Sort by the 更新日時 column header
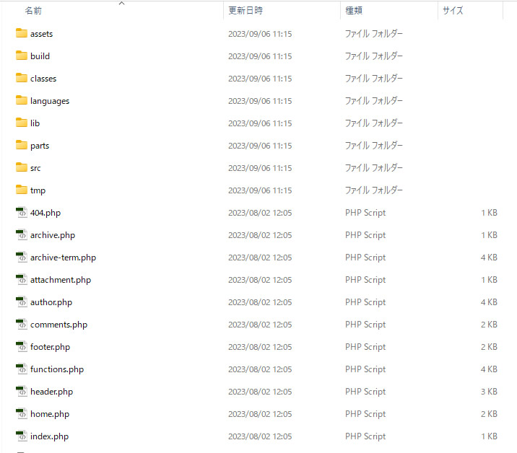Image resolution: width=517 pixels, height=453 pixels. (246, 11)
